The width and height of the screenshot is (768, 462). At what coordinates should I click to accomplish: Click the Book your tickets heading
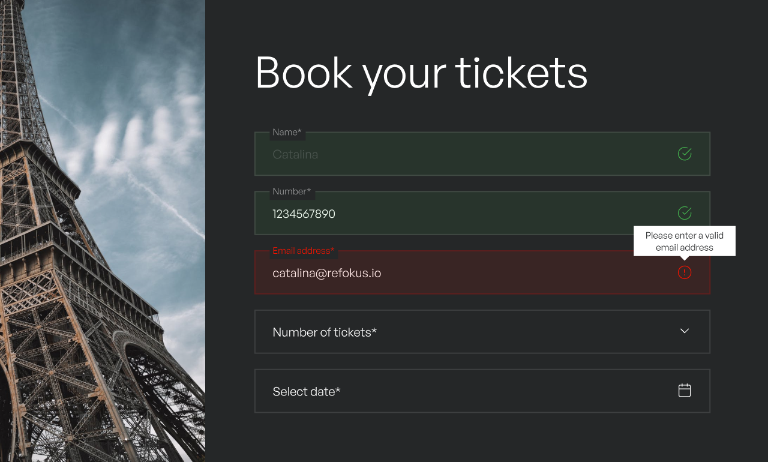coord(421,74)
